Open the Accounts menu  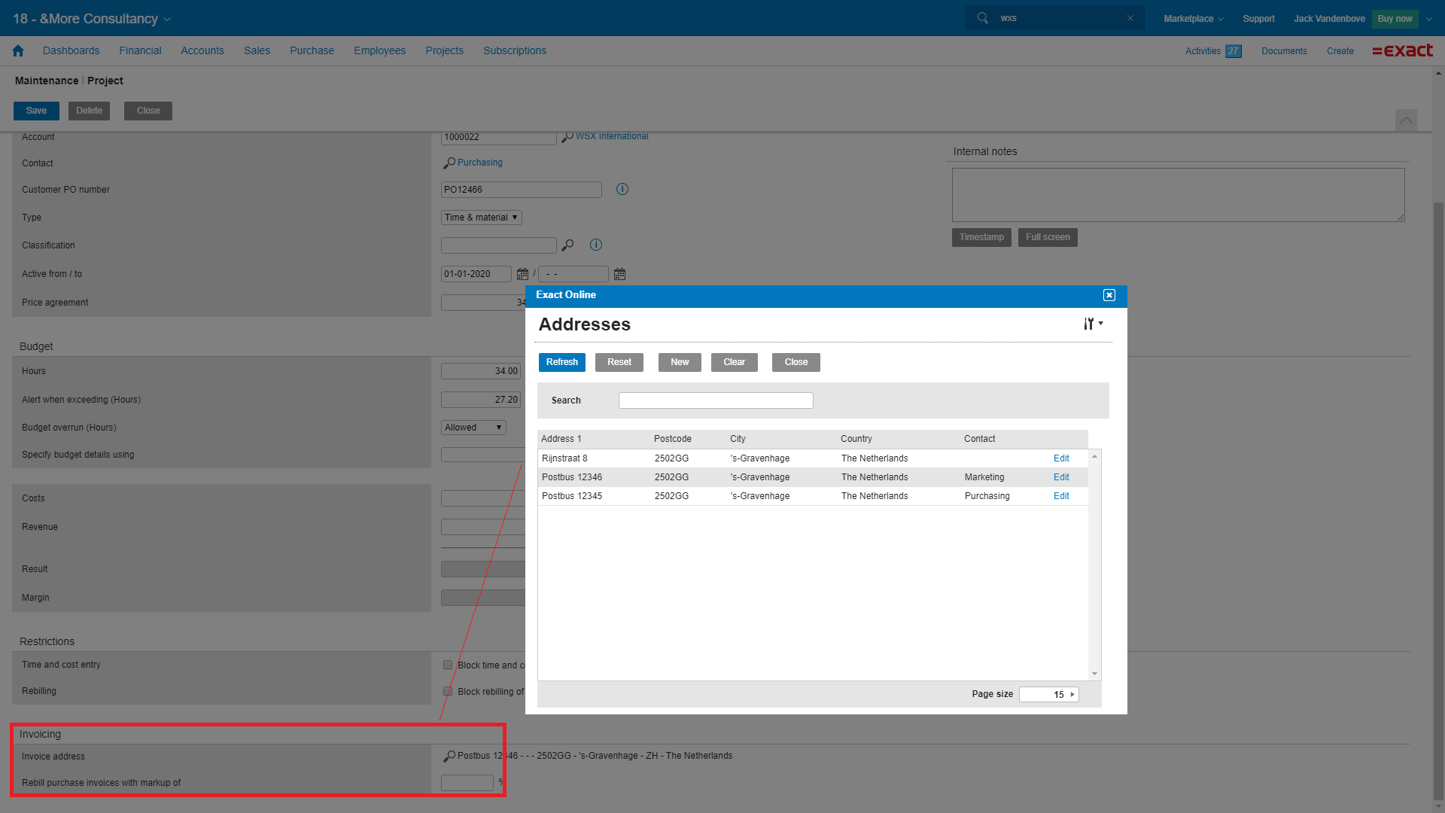[202, 50]
